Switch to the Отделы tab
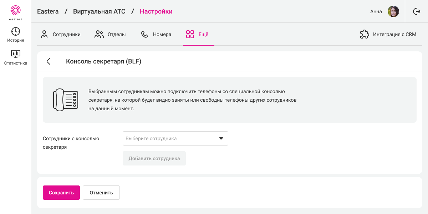Image resolution: width=428 pixels, height=214 pixels. tap(110, 35)
